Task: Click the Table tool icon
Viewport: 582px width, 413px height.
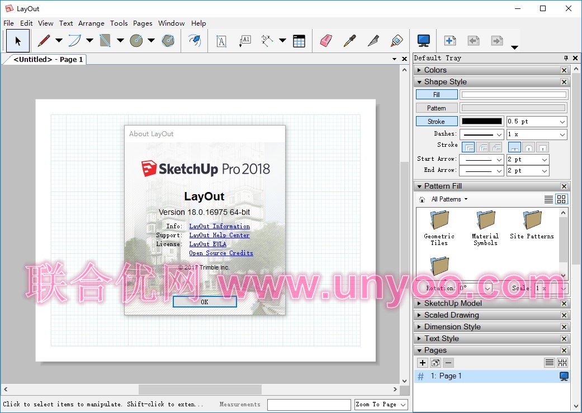Action: (x=299, y=41)
